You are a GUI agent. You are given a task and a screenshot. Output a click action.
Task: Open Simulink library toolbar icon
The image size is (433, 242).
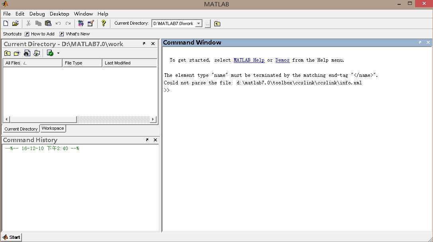pyautogui.click(x=80, y=23)
